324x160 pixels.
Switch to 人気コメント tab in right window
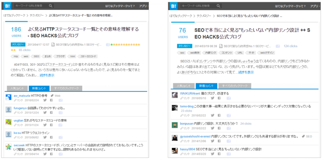(x=184, y=86)
